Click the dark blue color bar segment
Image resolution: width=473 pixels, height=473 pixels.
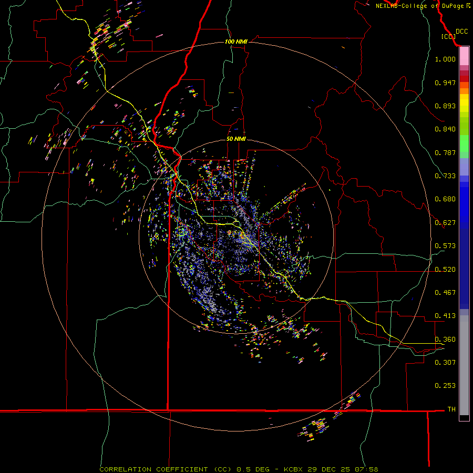coord(464,269)
